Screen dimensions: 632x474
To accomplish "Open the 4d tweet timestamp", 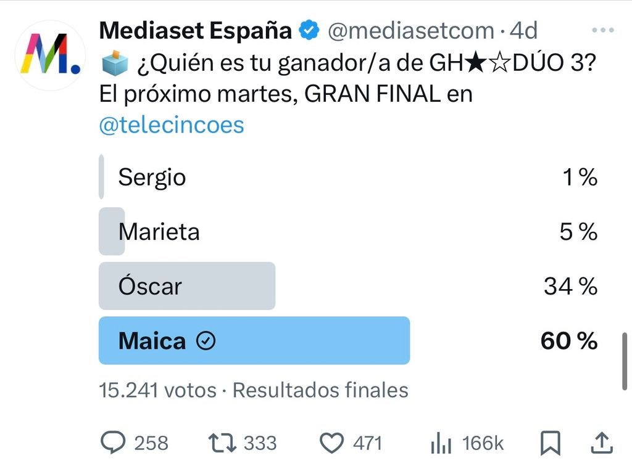I will 523,31.
